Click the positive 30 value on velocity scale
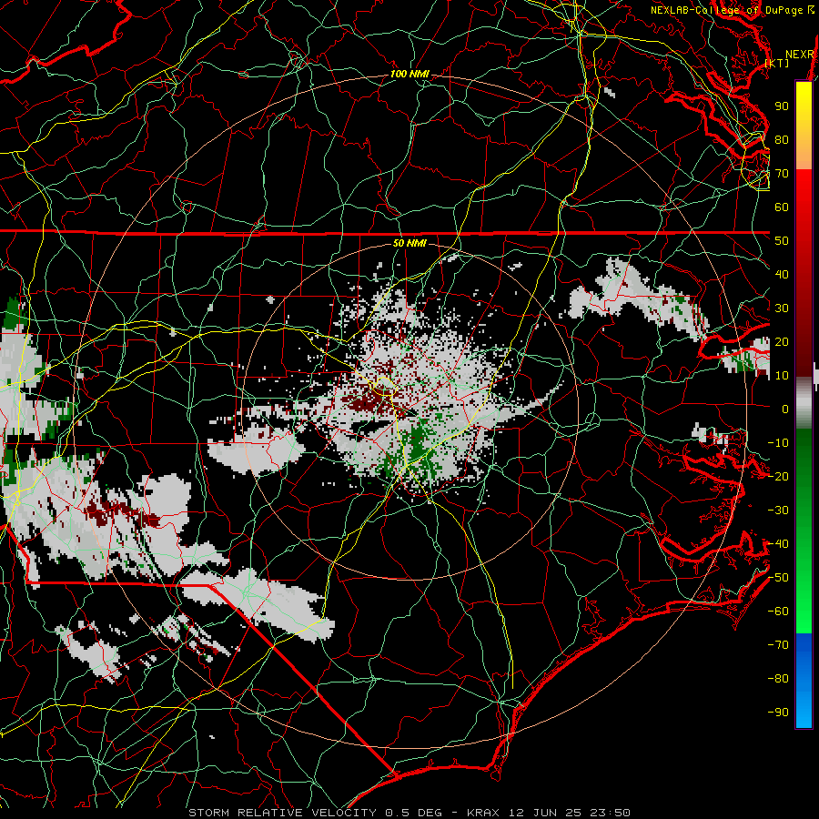The width and height of the screenshot is (819, 819). point(782,308)
